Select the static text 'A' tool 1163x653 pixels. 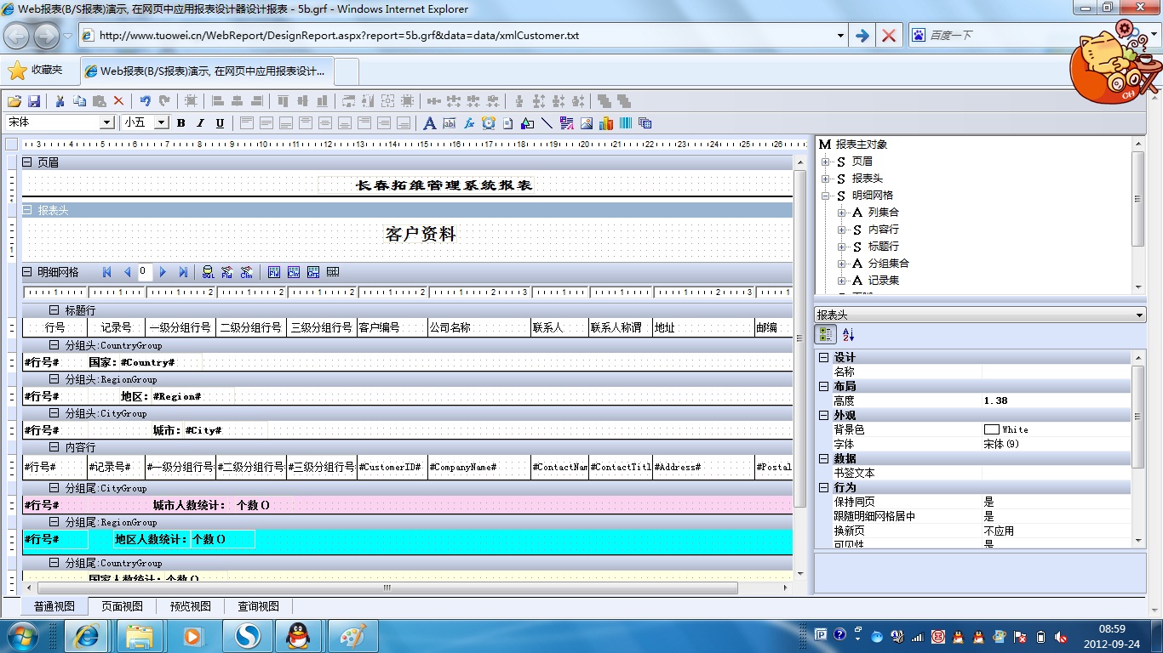pyautogui.click(x=429, y=123)
